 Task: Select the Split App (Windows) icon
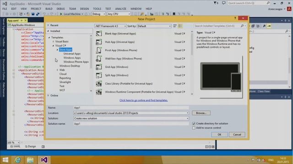99,75
